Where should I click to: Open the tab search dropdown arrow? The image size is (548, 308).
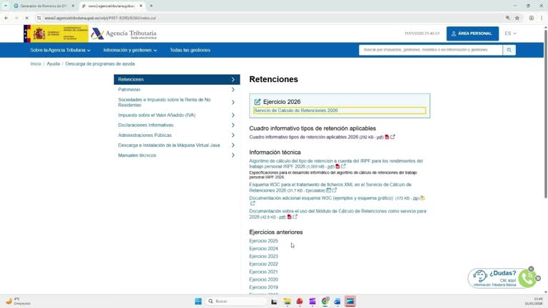[6, 6]
